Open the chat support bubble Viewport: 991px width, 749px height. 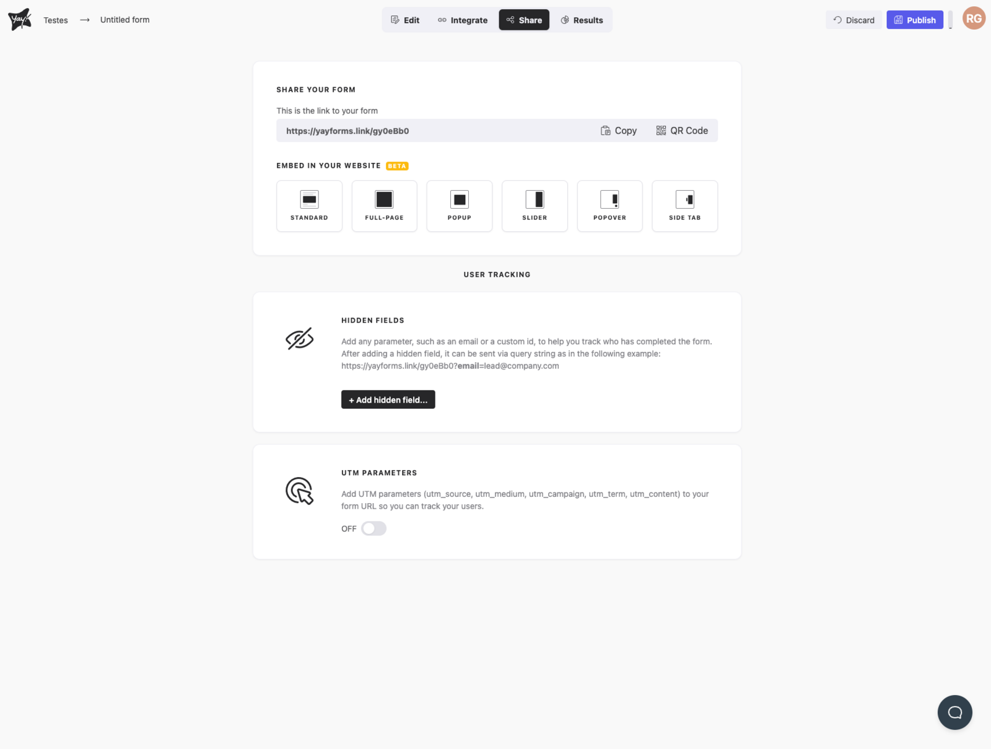tap(954, 712)
